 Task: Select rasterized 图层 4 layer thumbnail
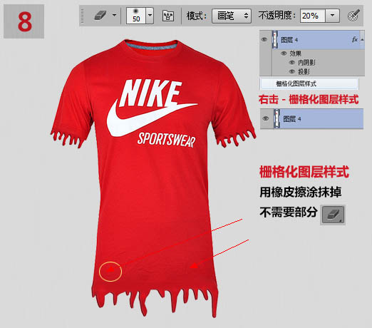(x=277, y=118)
